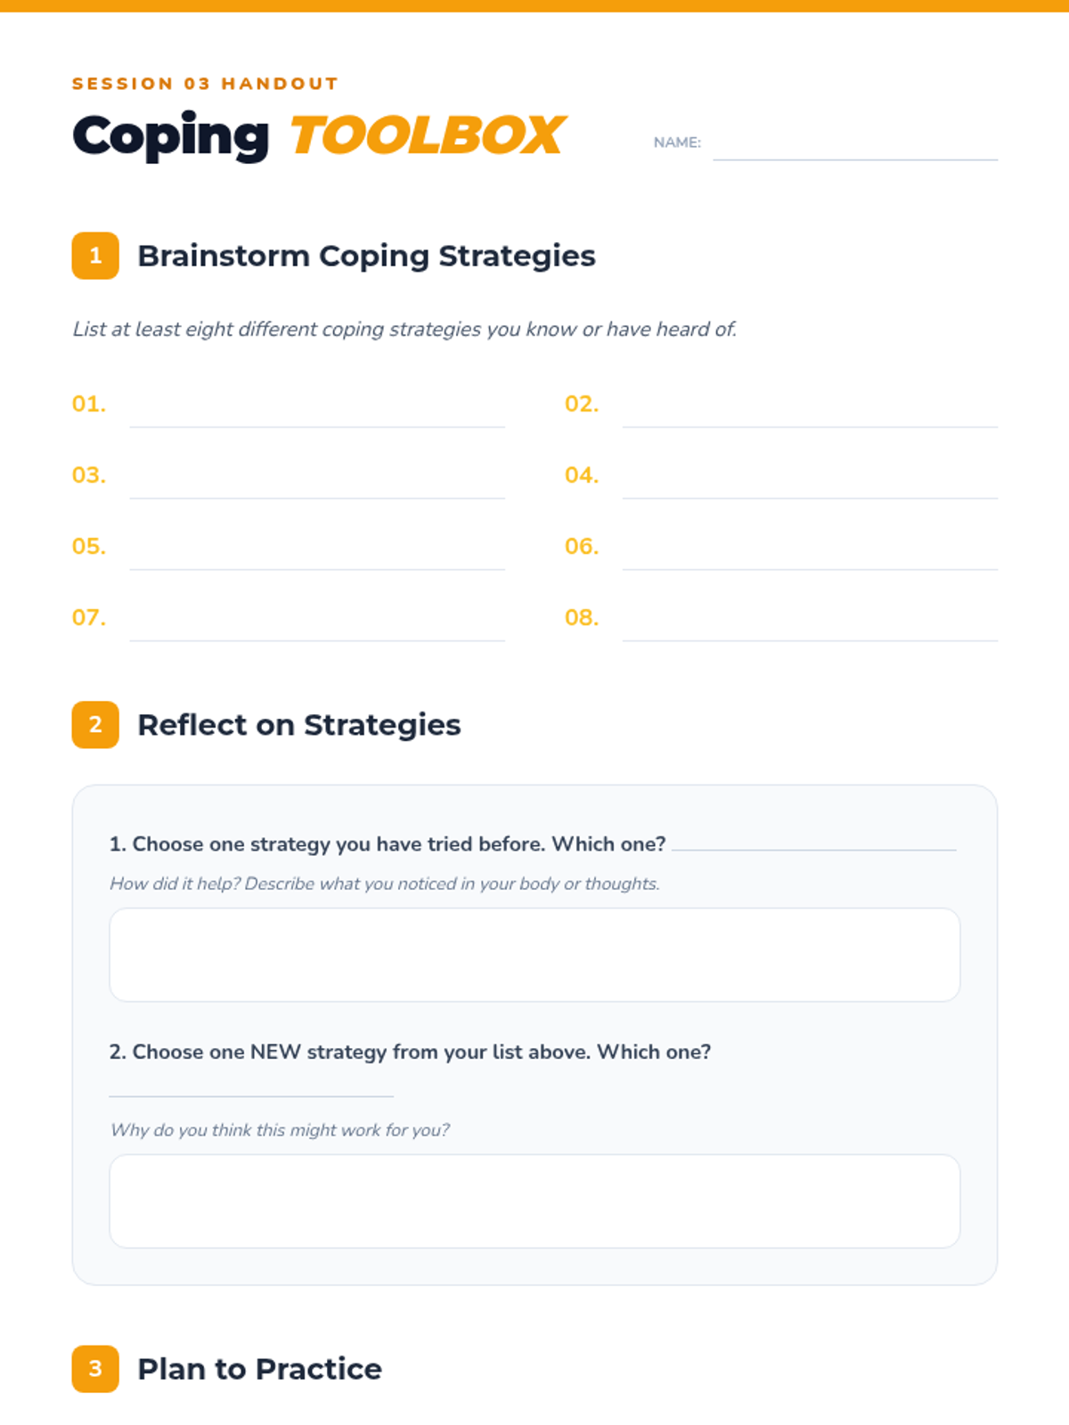1069x1425 pixels.
Task: Click the 'Brainstorm Coping Strategies' heading
Action: 366,256
